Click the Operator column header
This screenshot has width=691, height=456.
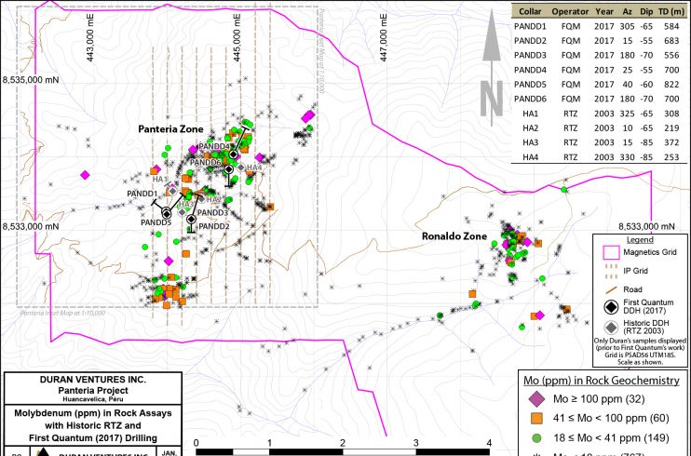570,12
